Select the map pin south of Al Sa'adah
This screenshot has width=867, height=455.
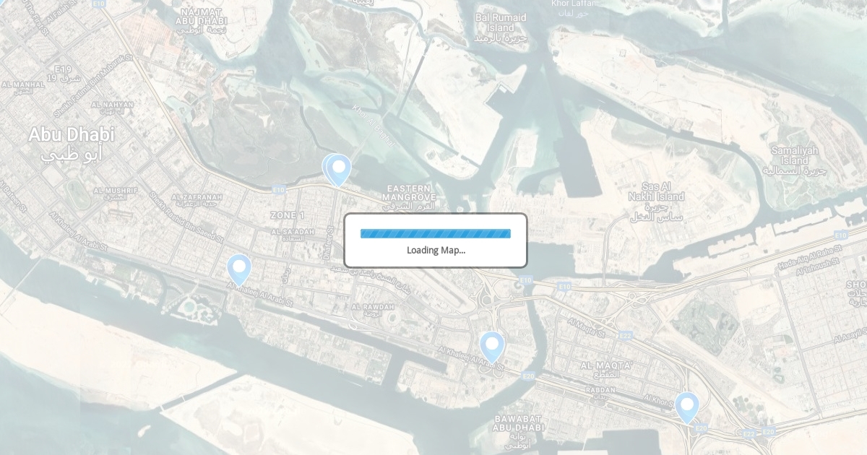pyautogui.click(x=239, y=269)
